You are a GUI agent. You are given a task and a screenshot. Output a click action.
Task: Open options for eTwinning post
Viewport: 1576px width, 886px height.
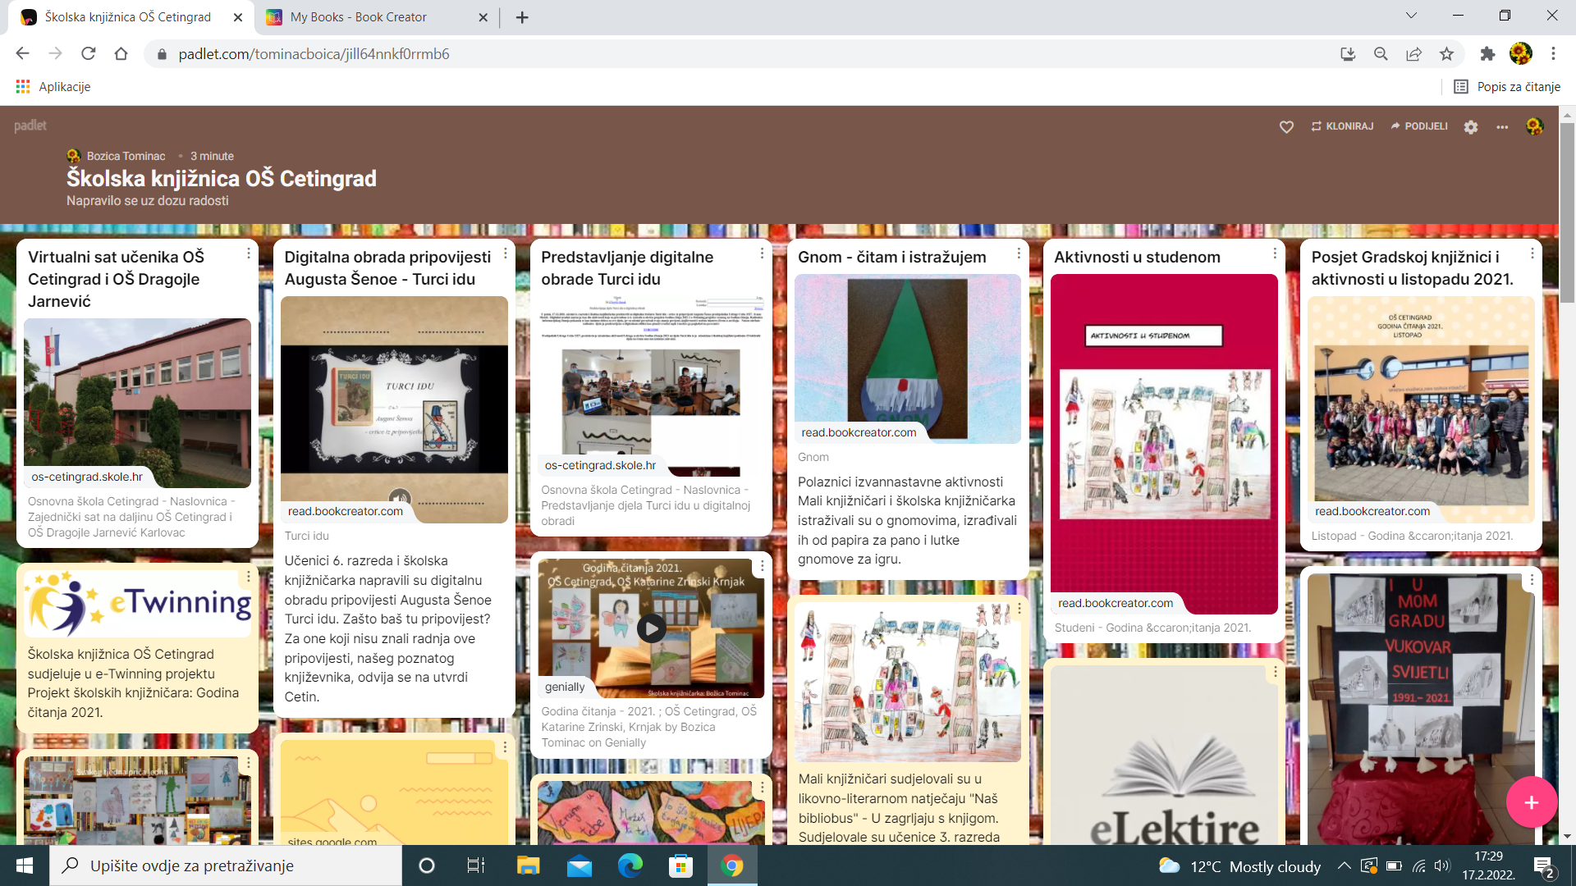tap(248, 577)
